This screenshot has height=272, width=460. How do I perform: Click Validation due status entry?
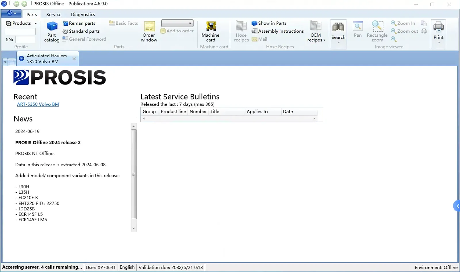[171, 267]
